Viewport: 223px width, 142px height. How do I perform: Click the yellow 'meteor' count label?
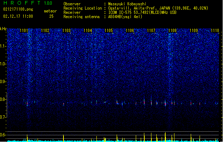click(50, 11)
